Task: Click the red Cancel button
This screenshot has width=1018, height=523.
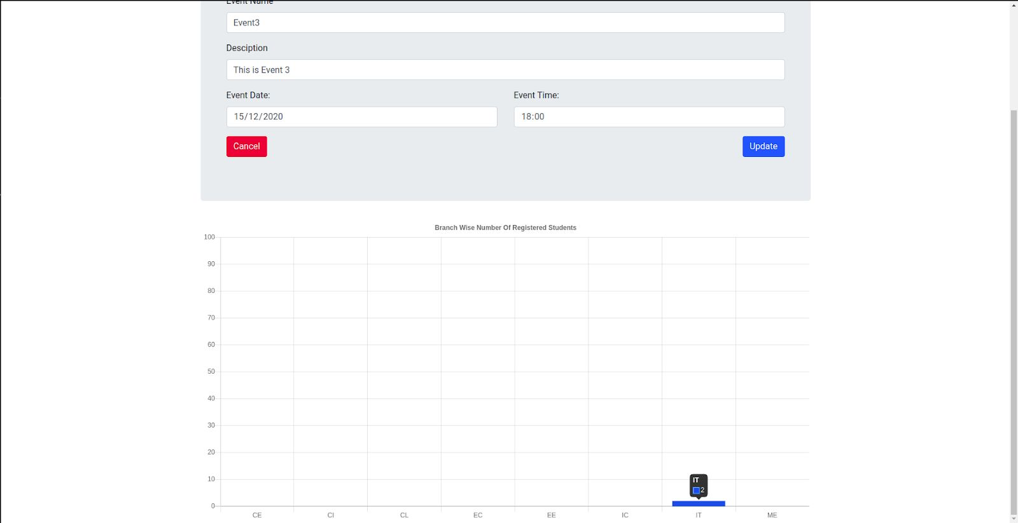Action: click(x=247, y=146)
